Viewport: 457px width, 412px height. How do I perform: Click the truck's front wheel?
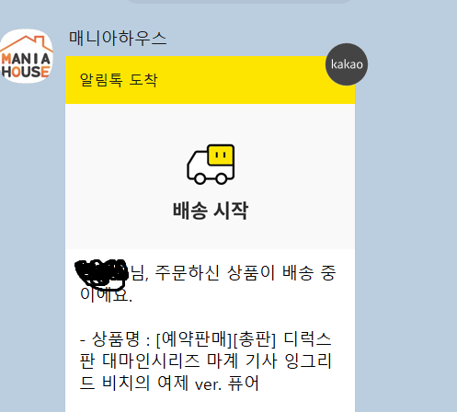coord(200,178)
